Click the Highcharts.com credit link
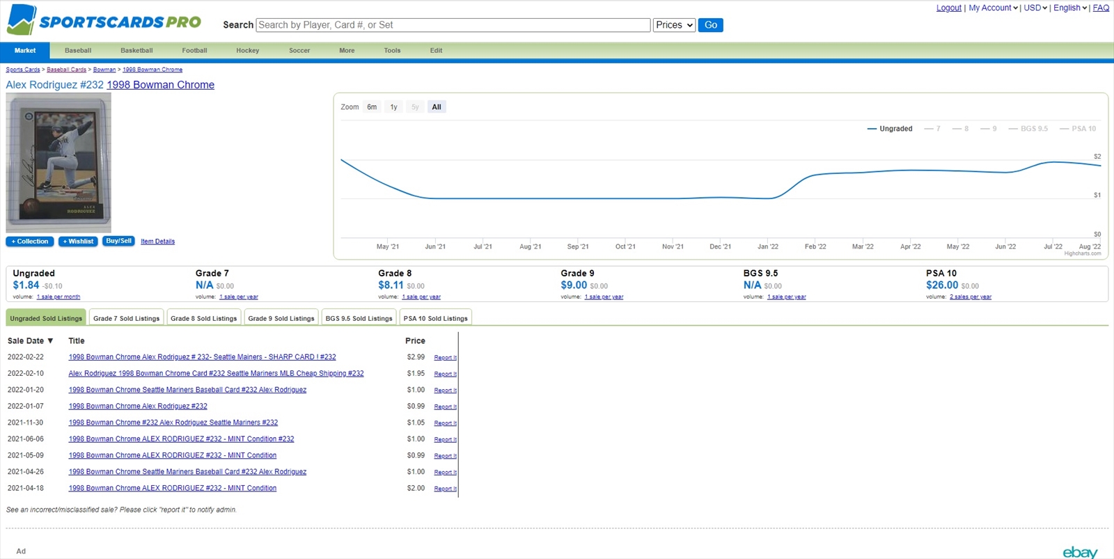The height and width of the screenshot is (559, 1114). [x=1083, y=253]
